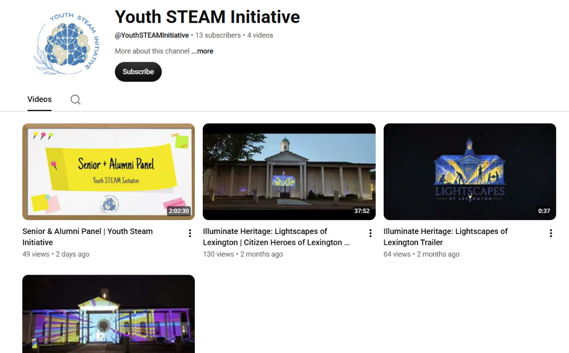
Task: Click the 4 videos count text
Action: [x=260, y=35]
